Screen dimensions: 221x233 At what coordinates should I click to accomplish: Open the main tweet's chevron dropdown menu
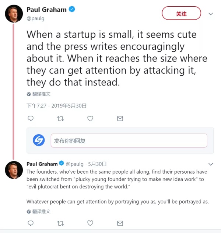point(211,14)
